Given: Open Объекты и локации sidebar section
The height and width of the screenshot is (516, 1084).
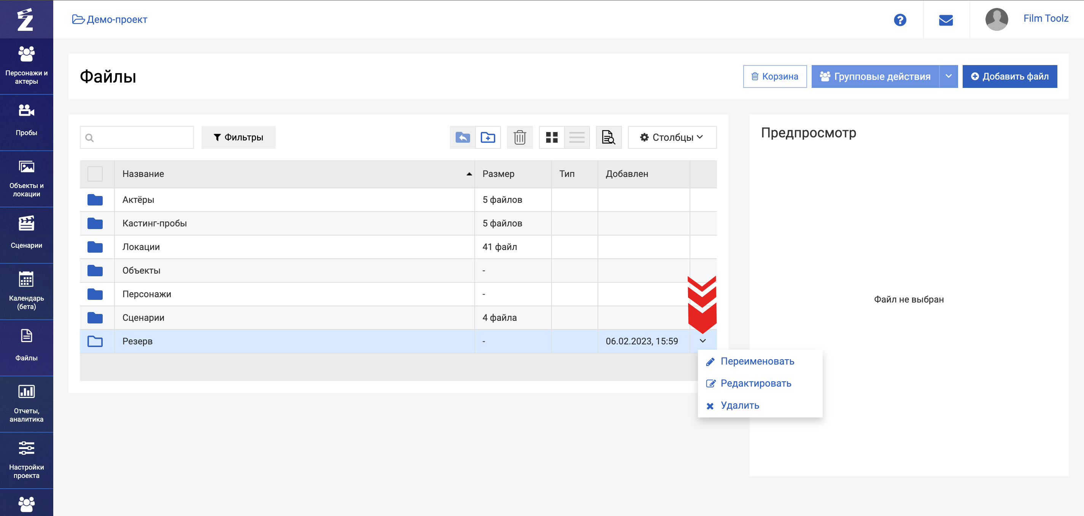Looking at the screenshot, I should click(27, 178).
